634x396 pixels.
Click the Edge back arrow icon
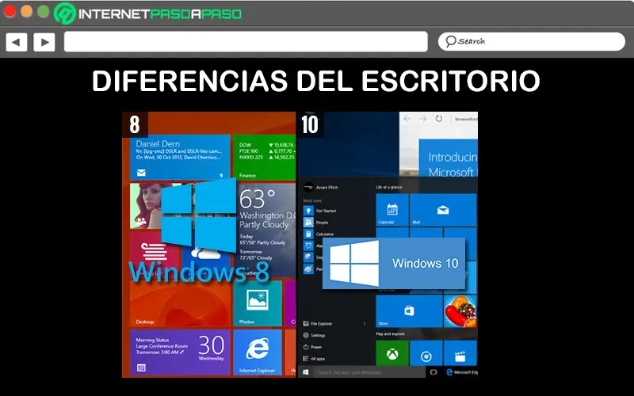click(x=407, y=119)
